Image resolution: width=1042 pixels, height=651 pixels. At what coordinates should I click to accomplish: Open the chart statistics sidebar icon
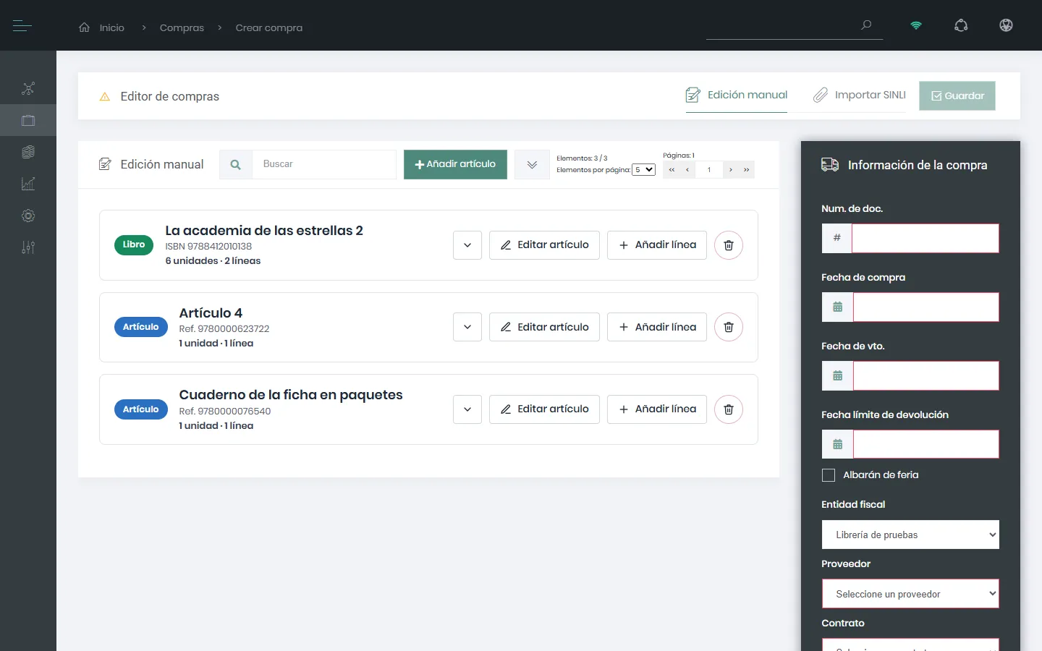[x=28, y=184]
